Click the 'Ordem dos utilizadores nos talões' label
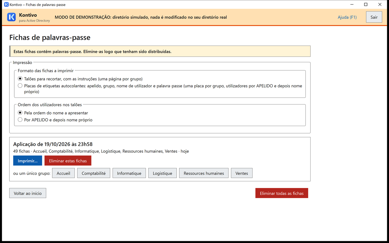 (50, 104)
